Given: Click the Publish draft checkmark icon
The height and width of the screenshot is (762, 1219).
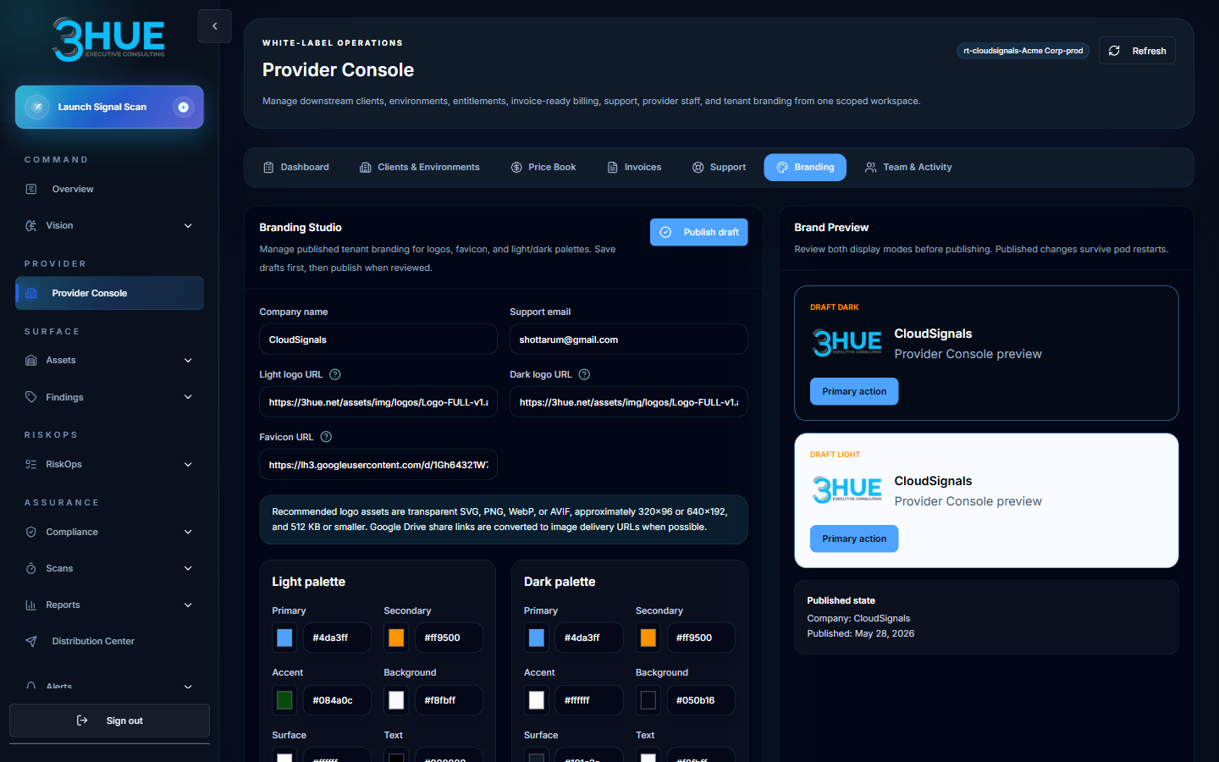Looking at the screenshot, I should (665, 232).
